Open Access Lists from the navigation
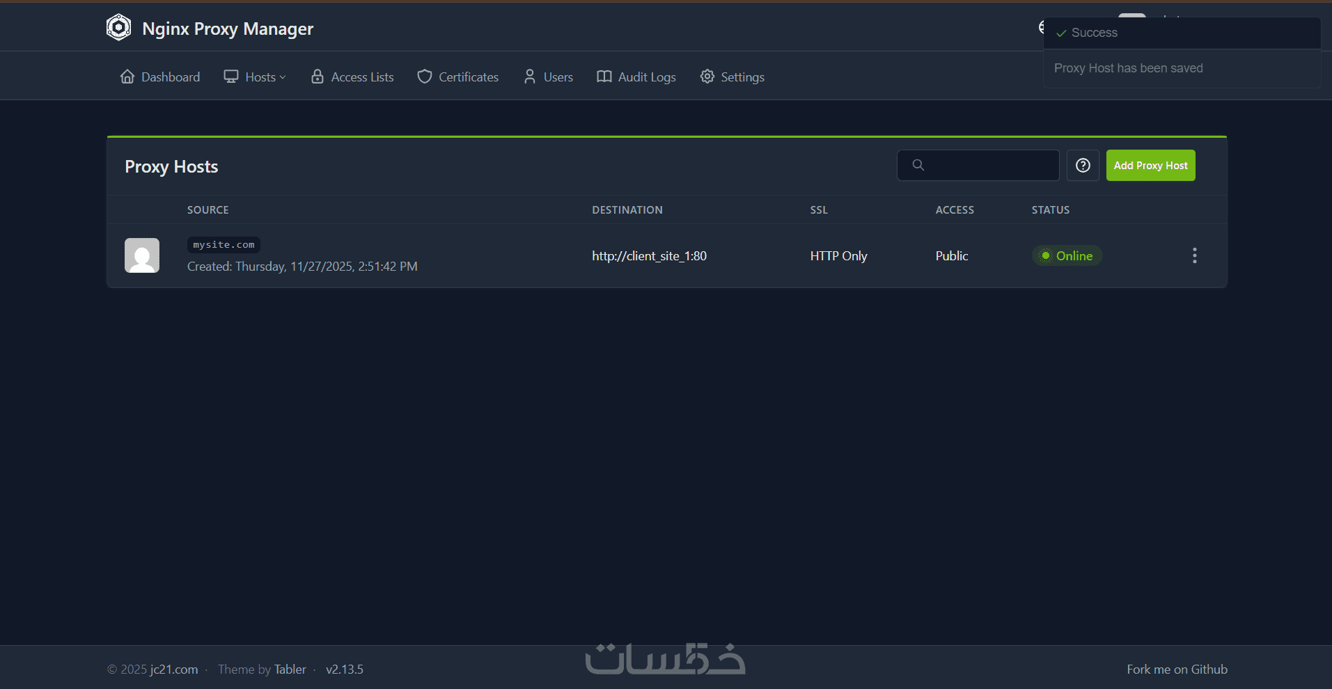 (352, 77)
